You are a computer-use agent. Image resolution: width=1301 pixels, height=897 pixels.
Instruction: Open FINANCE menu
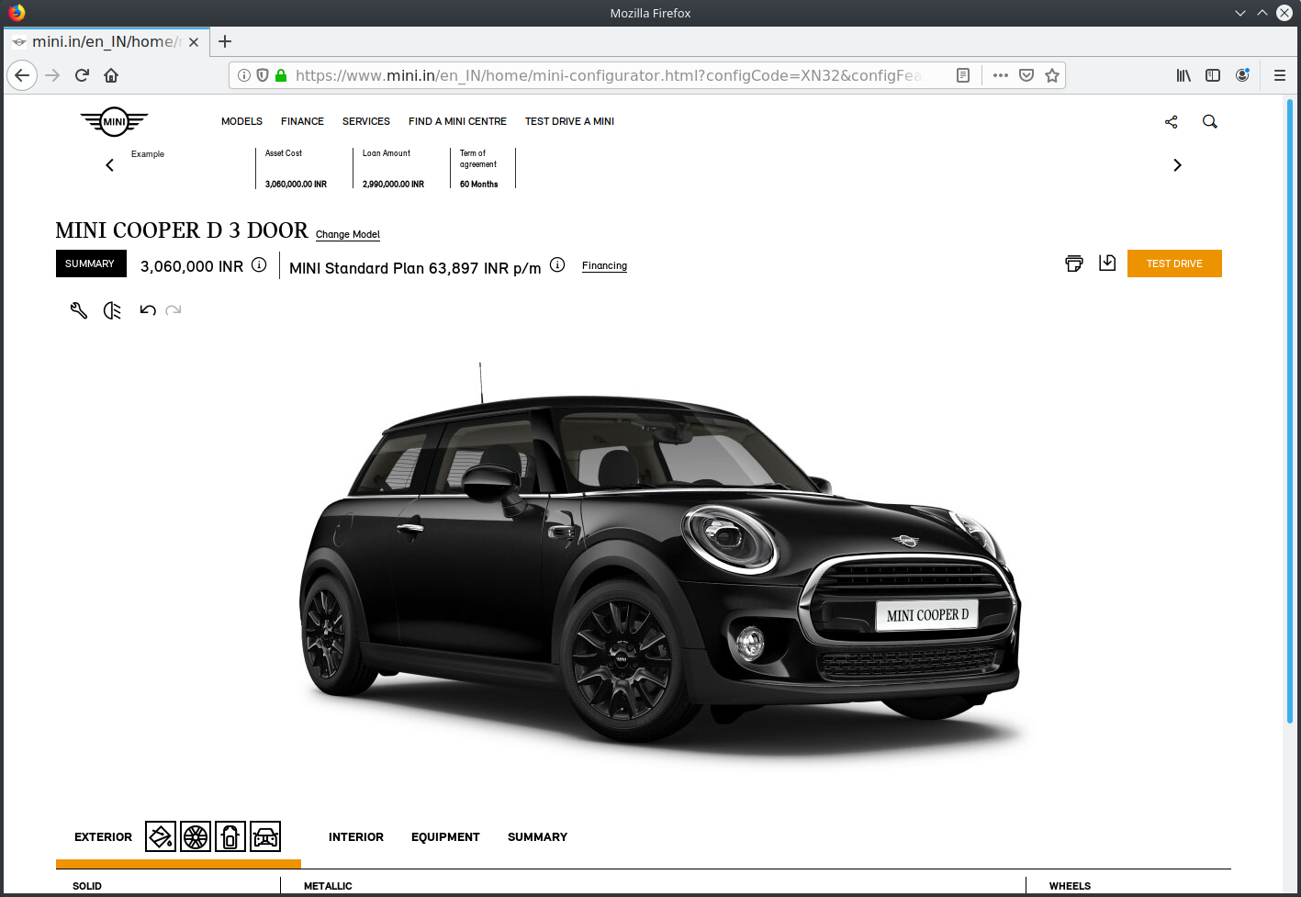[x=302, y=121]
